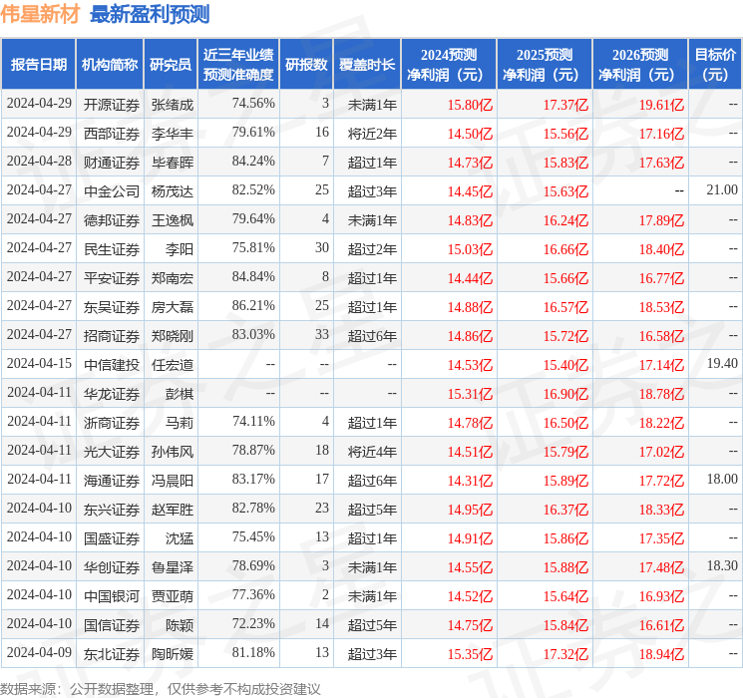
Task: Click analyst name 毕春晖
Action: [173, 163]
